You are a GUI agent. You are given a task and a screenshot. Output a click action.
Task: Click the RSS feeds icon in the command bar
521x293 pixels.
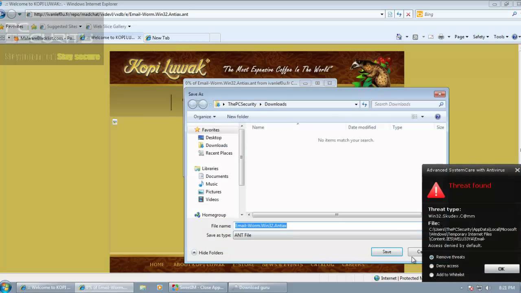[x=415, y=37]
